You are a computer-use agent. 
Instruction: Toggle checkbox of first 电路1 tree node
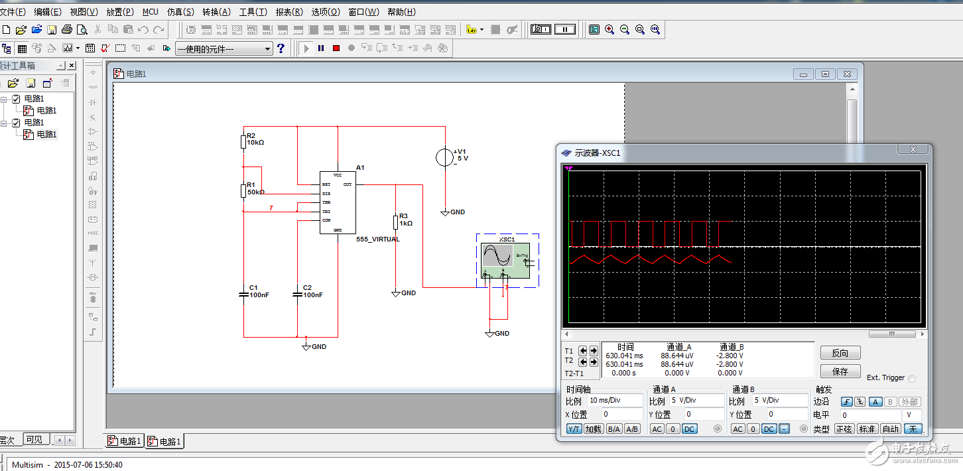coord(17,99)
